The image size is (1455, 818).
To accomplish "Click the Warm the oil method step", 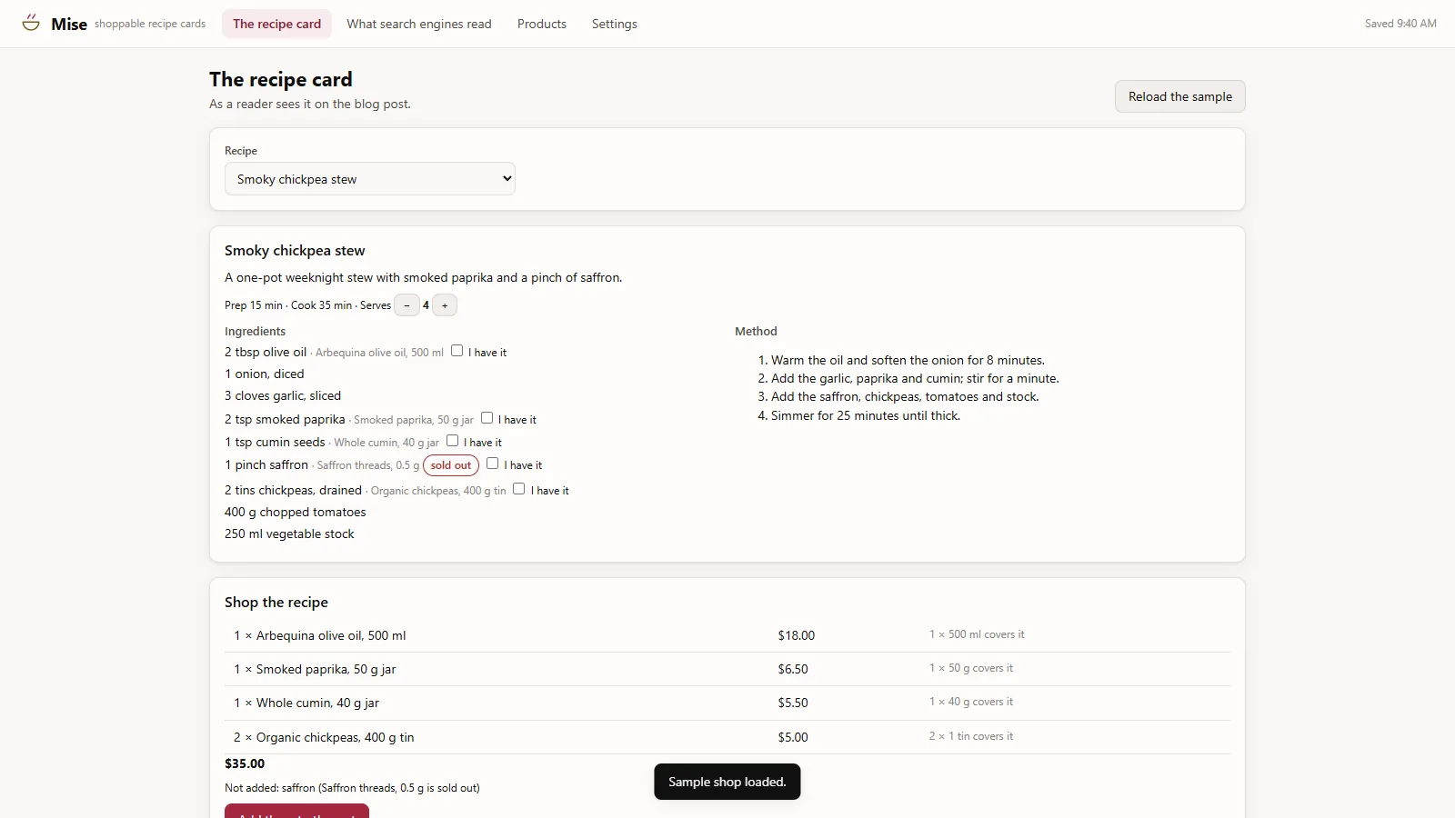I will point(908,360).
